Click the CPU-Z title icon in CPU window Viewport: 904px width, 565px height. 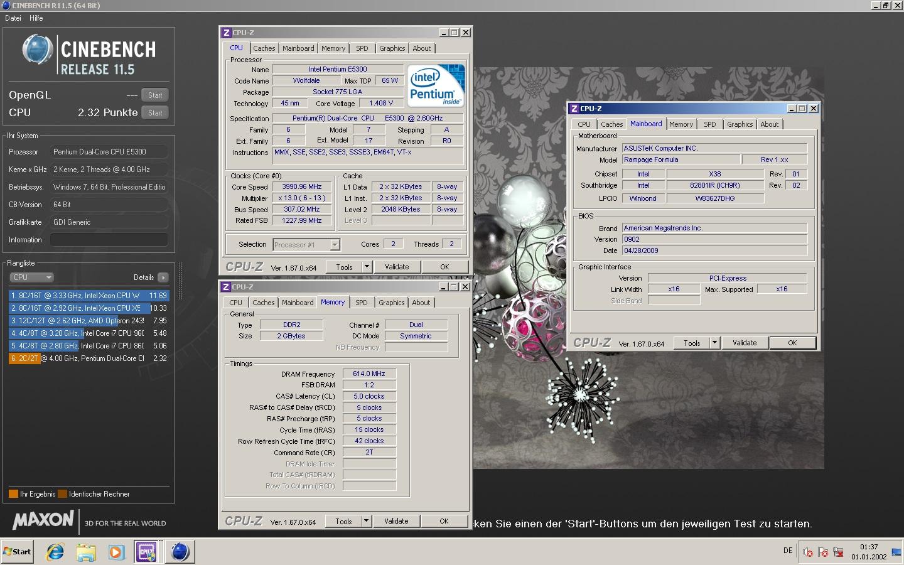tap(226, 33)
